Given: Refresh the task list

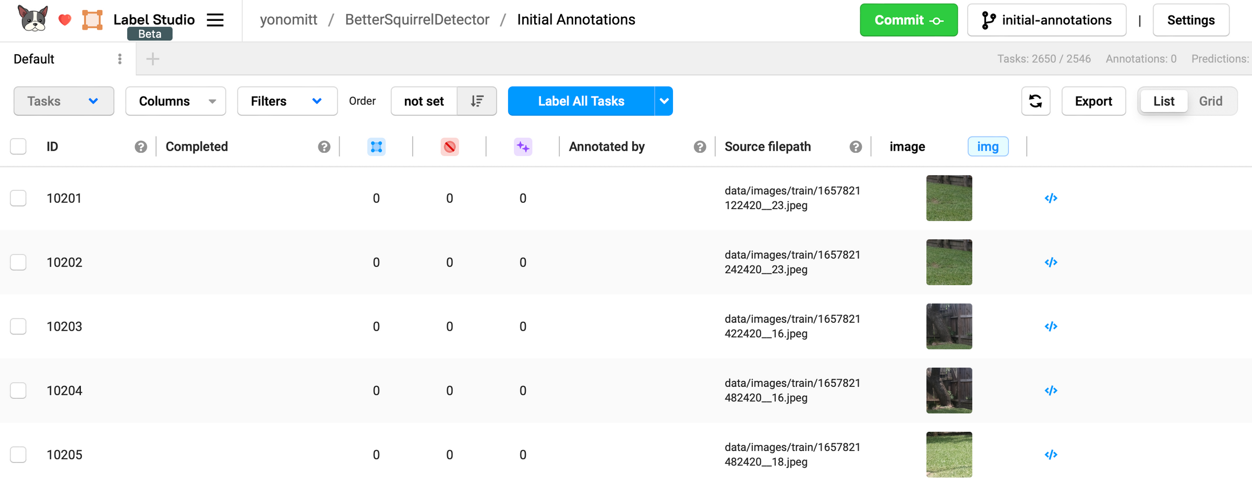Looking at the screenshot, I should (1036, 101).
